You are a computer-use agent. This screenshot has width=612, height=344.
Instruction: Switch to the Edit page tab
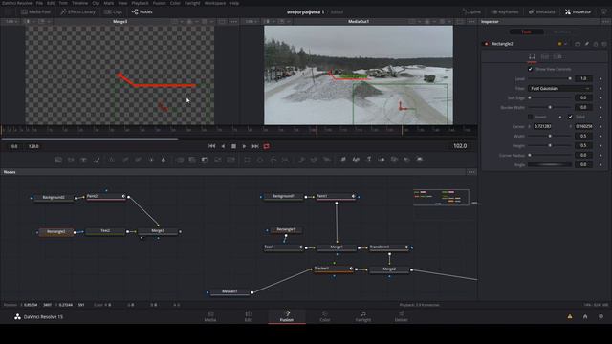[x=249, y=316]
